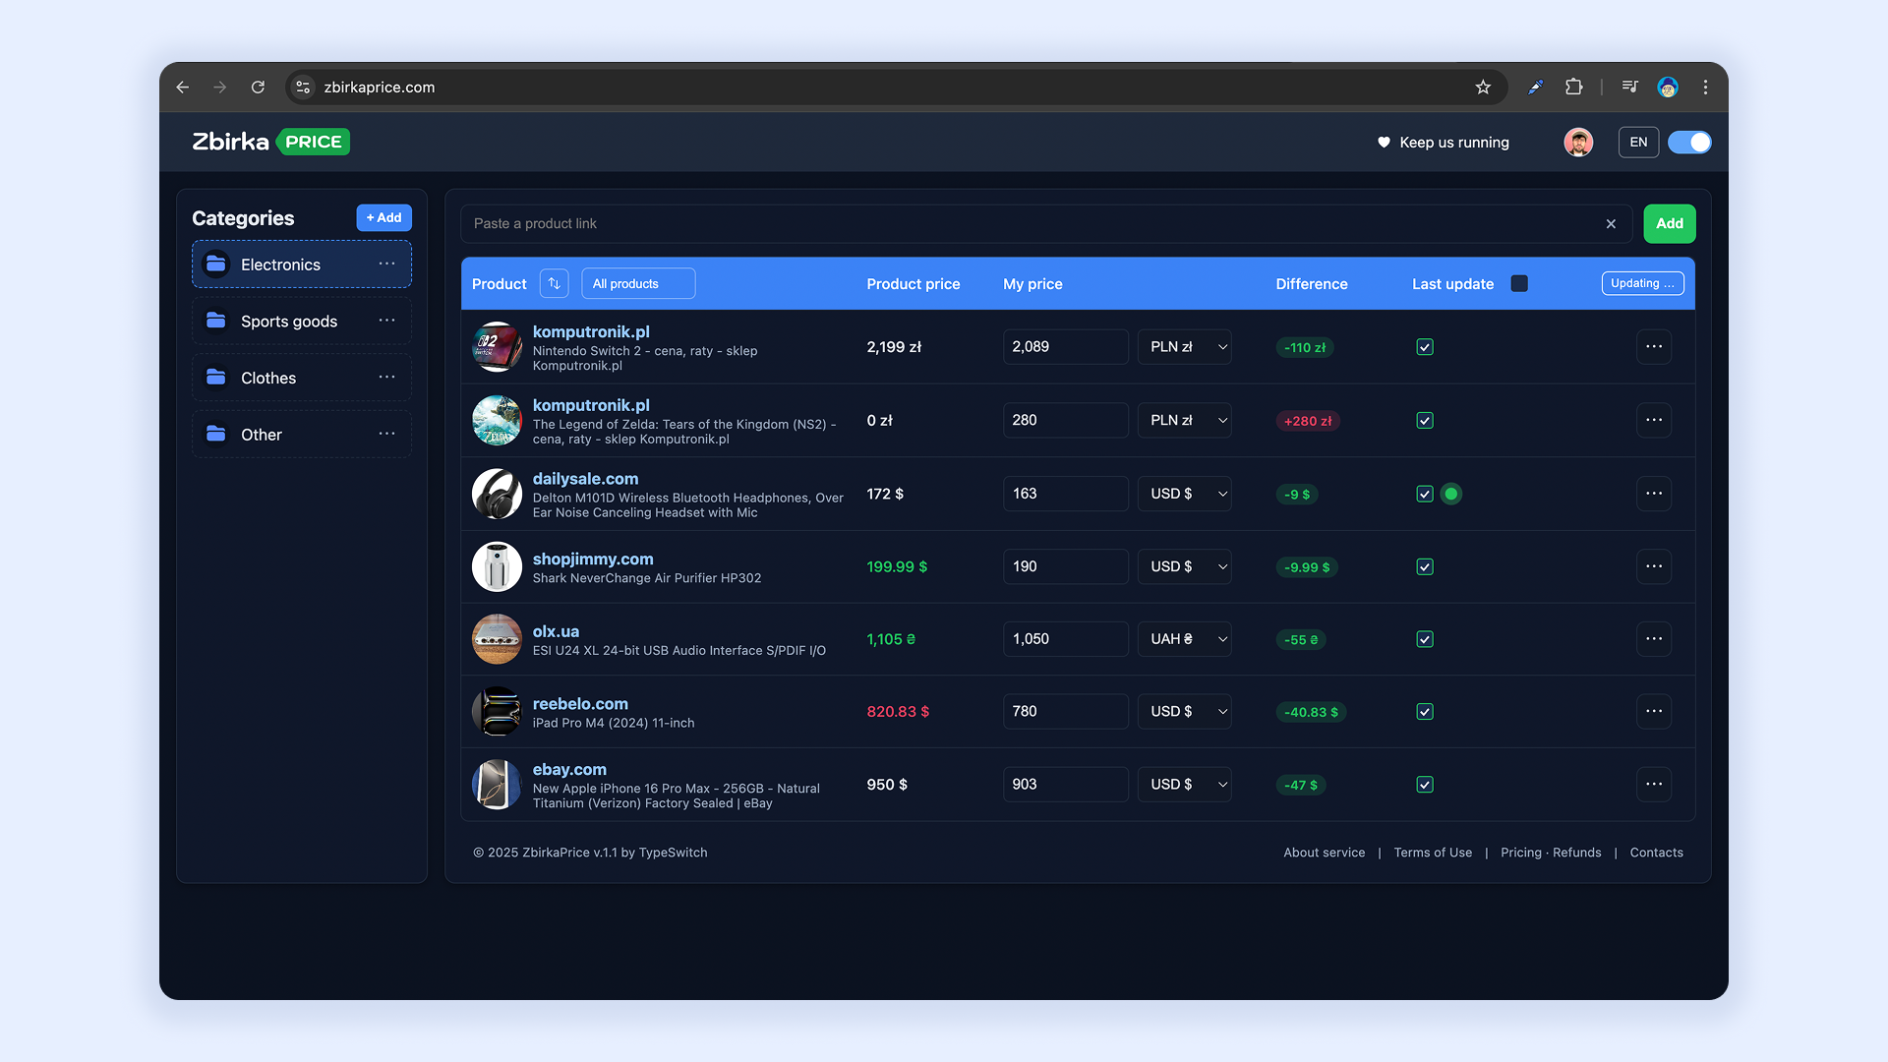Image resolution: width=1888 pixels, height=1062 pixels.
Task: Open USD currency dropdown for ebay.com row
Action: point(1185,784)
